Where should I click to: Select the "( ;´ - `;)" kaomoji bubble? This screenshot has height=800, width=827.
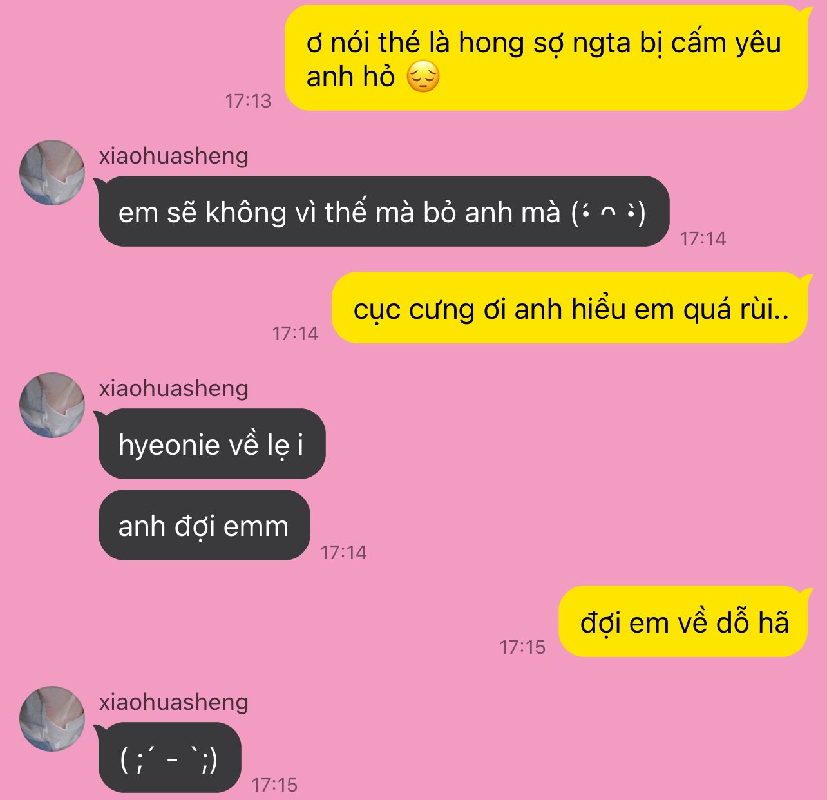click(169, 757)
